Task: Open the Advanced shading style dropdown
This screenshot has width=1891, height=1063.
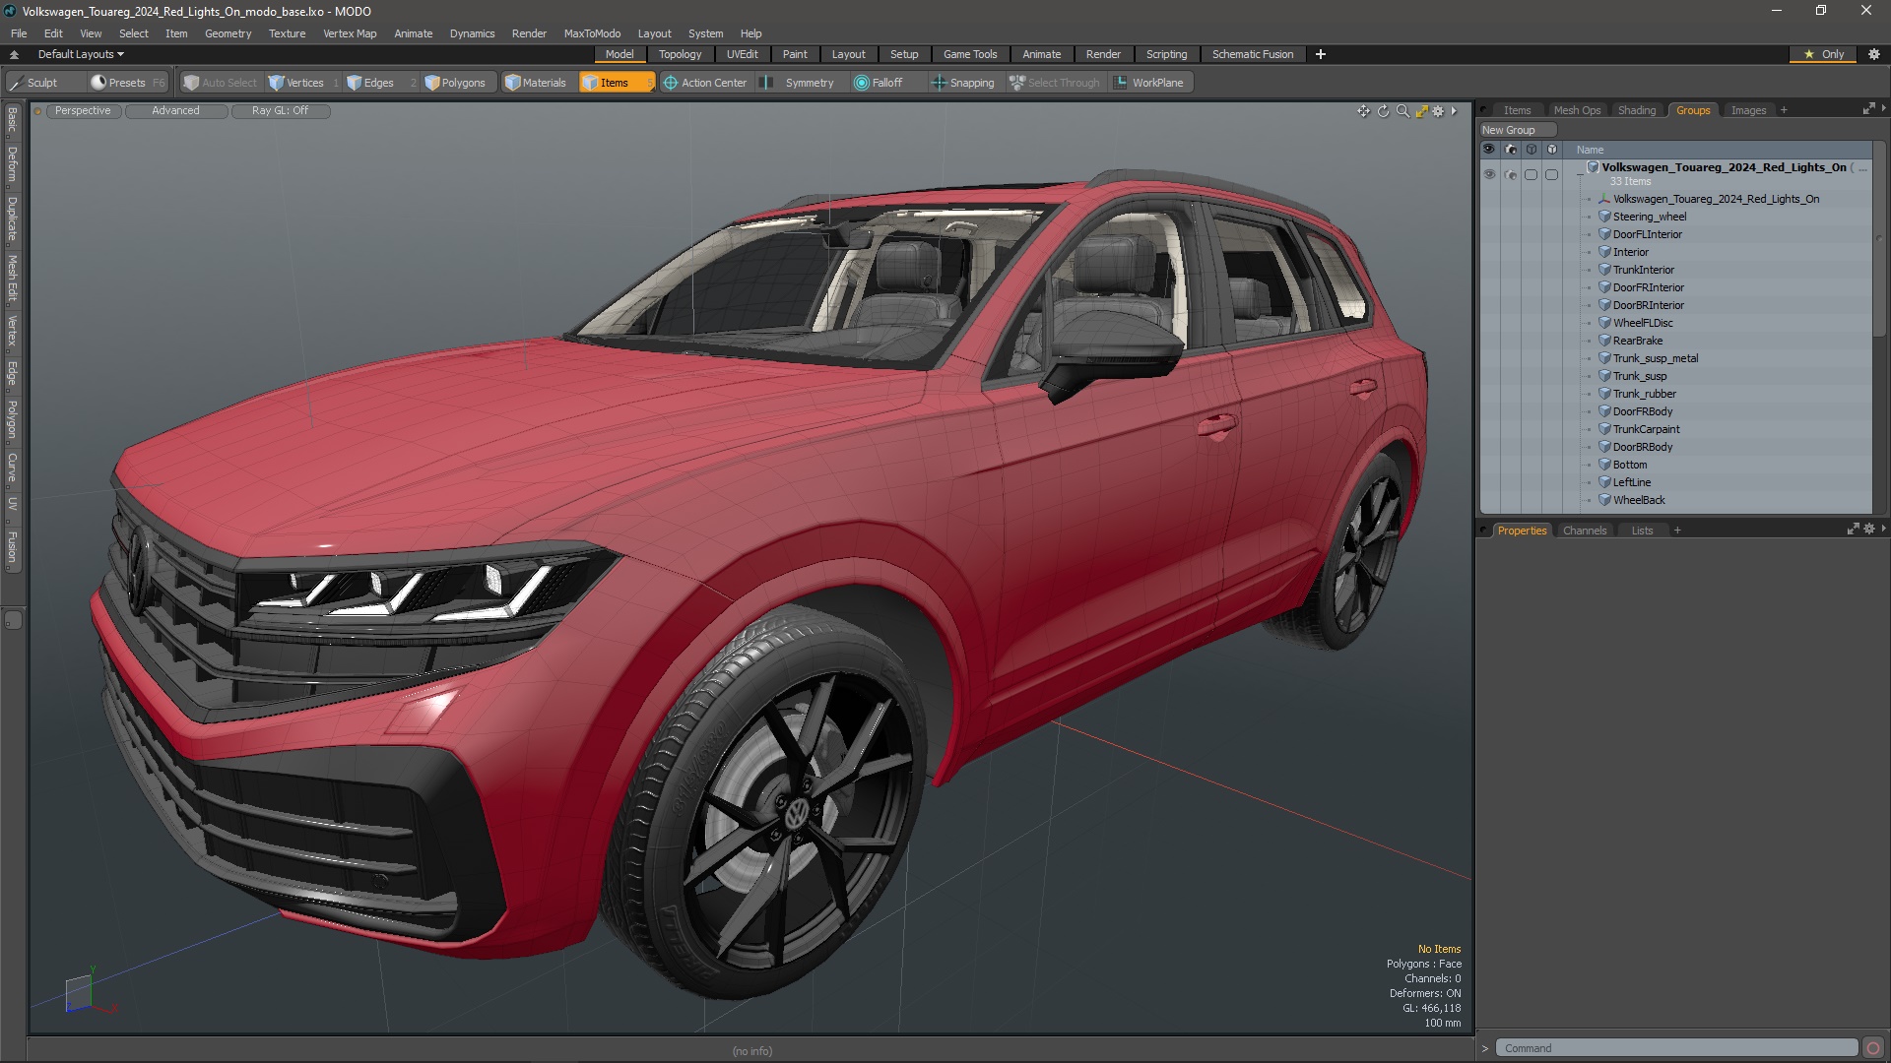Action: click(x=175, y=111)
